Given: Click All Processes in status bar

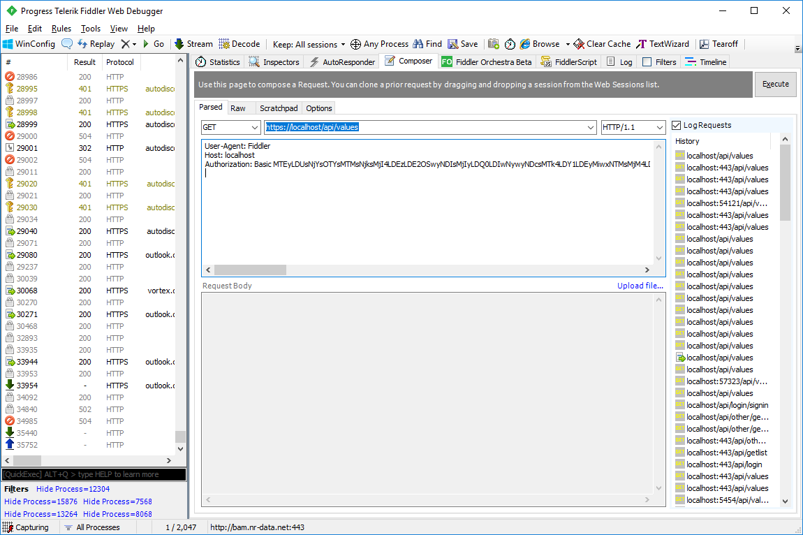Looking at the screenshot, I should (x=92, y=527).
